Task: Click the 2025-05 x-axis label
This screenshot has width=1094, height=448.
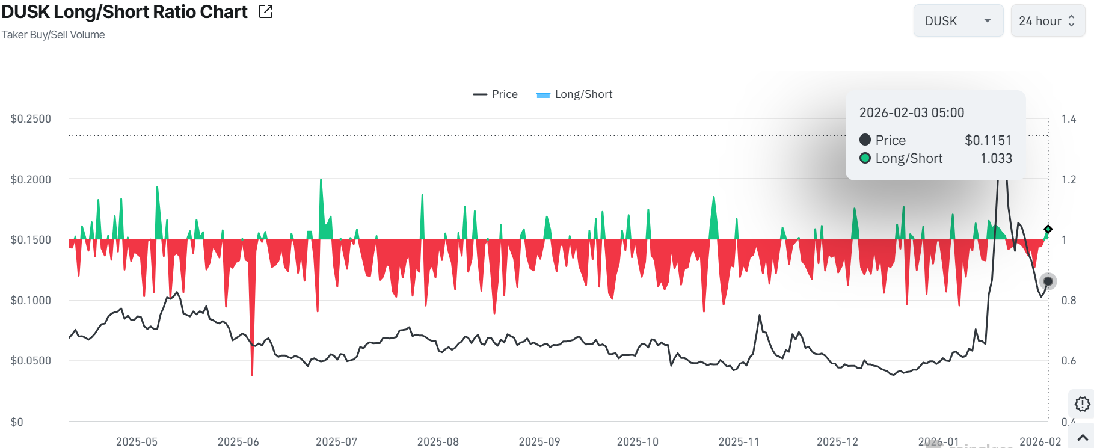Action: [137, 441]
